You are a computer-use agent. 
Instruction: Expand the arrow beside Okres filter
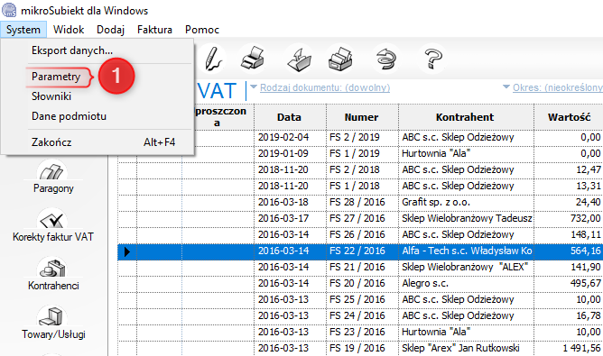[506, 87]
